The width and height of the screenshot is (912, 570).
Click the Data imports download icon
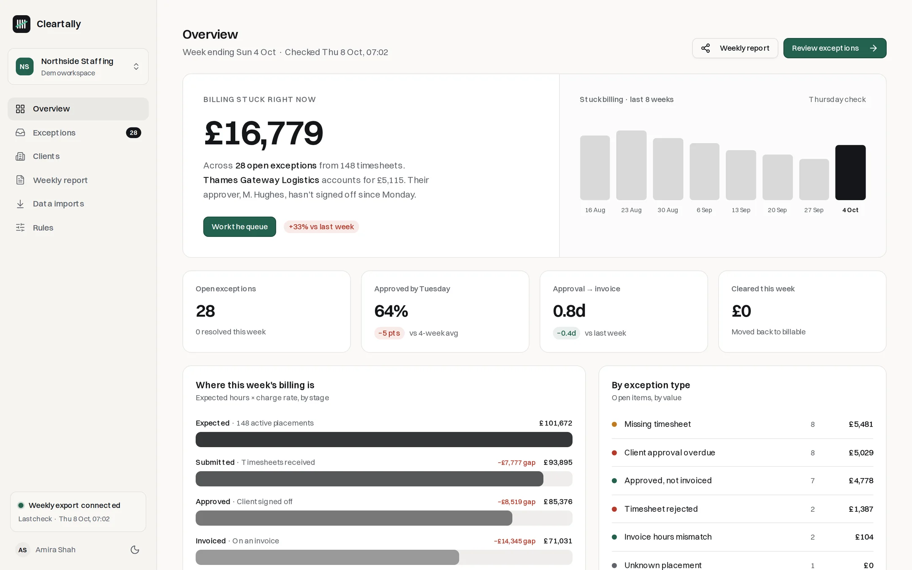point(20,204)
